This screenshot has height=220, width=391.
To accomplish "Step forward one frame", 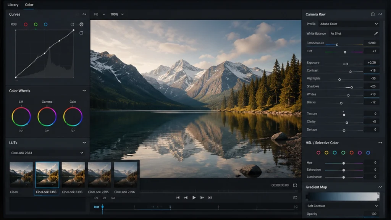I will [202, 197].
